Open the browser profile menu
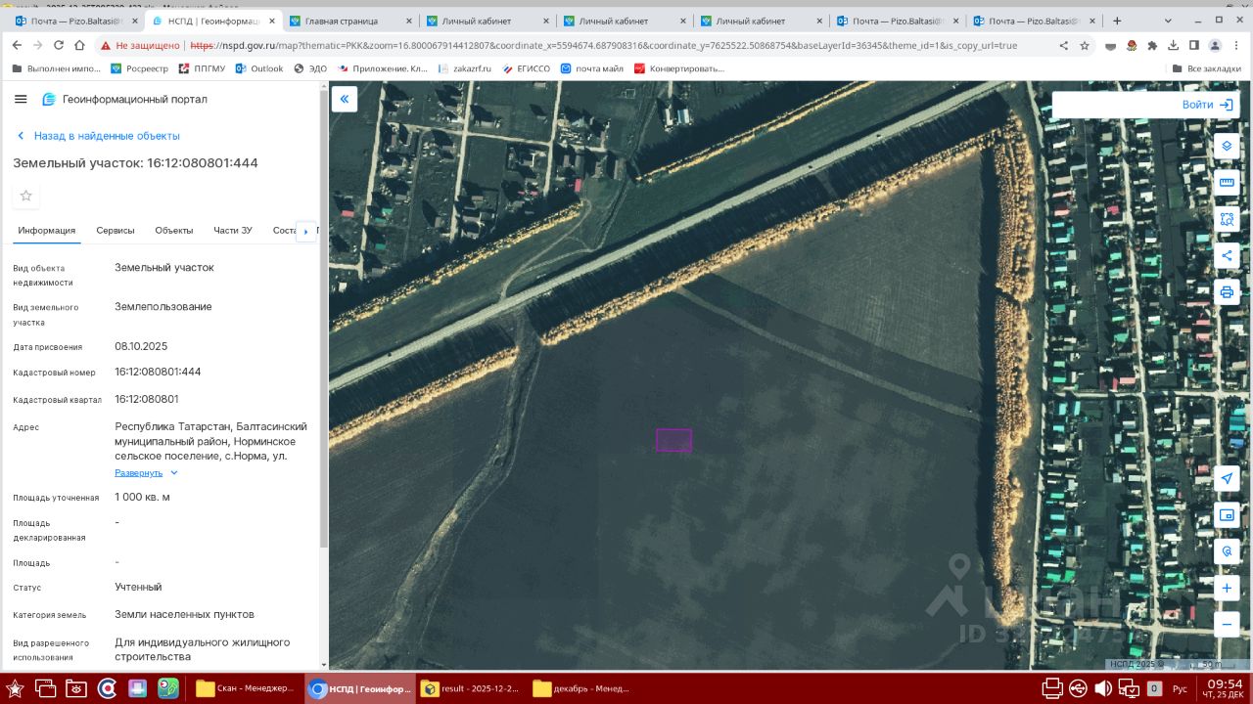1253x704 pixels. point(1215,45)
